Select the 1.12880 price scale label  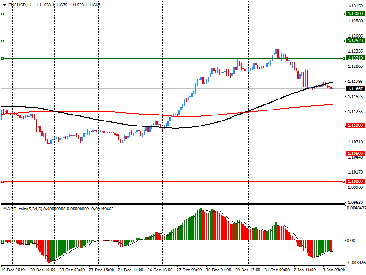pyautogui.click(x=355, y=21)
